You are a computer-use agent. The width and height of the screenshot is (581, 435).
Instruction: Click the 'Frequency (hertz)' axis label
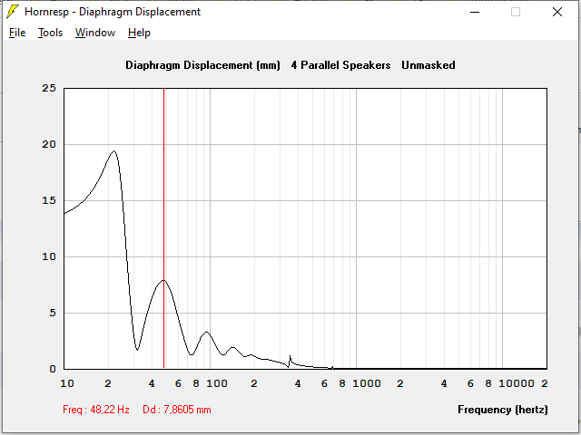point(503,410)
